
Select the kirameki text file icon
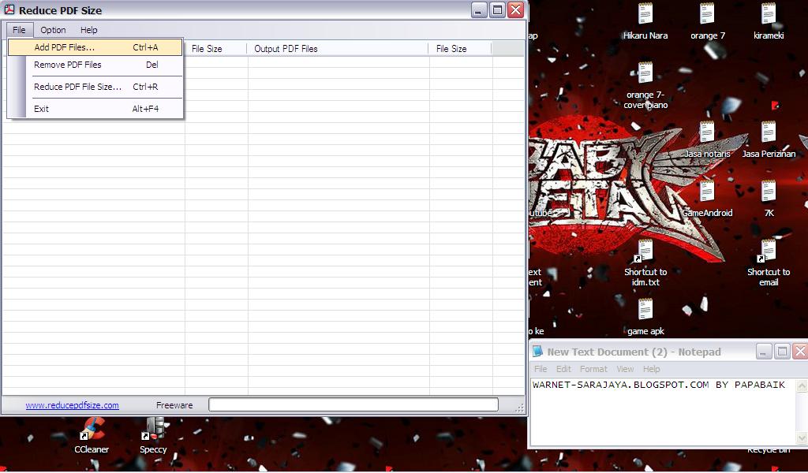(769, 14)
